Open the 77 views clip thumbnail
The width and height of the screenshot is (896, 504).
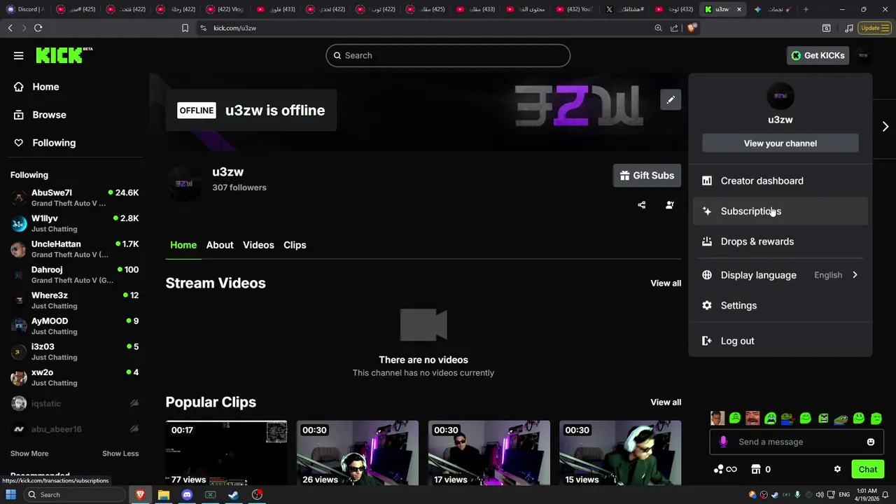click(x=226, y=453)
